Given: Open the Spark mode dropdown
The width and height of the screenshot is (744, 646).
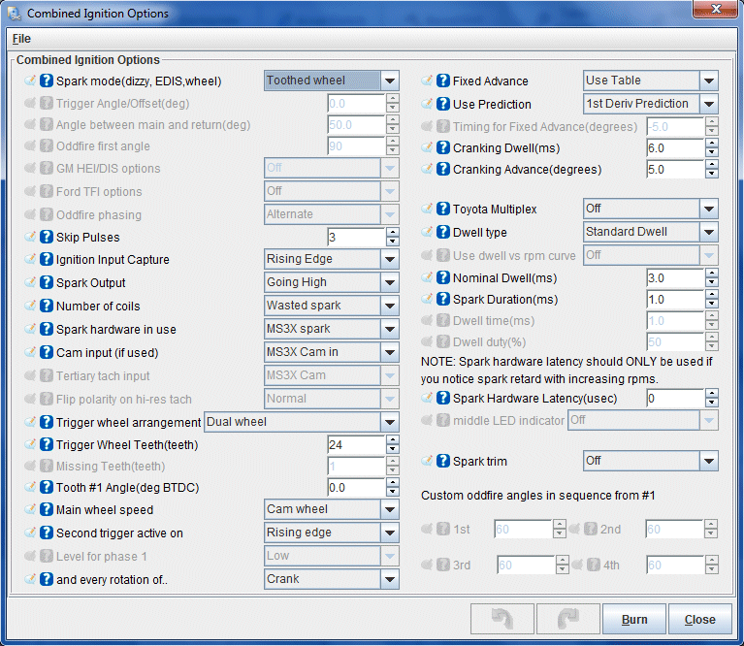Looking at the screenshot, I should click(x=389, y=81).
